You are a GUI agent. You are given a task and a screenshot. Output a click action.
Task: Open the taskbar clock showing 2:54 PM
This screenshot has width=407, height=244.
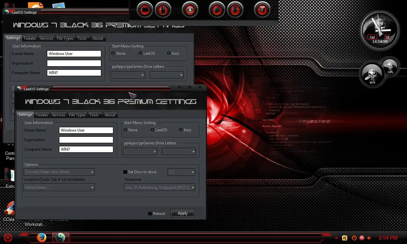pyautogui.click(x=388, y=238)
